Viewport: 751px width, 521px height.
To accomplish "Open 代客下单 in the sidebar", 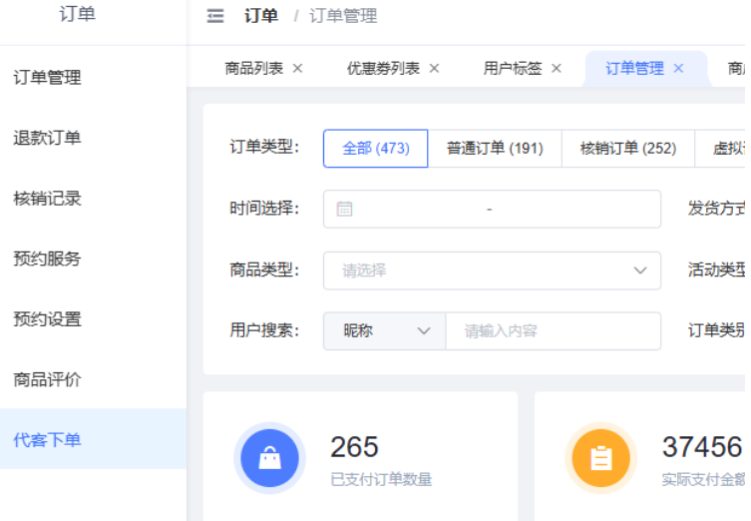I will [47, 440].
